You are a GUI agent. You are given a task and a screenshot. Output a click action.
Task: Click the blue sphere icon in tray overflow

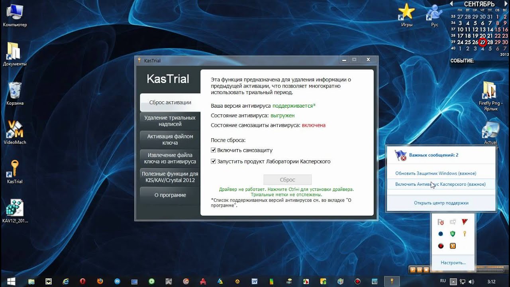pos(441,234)
